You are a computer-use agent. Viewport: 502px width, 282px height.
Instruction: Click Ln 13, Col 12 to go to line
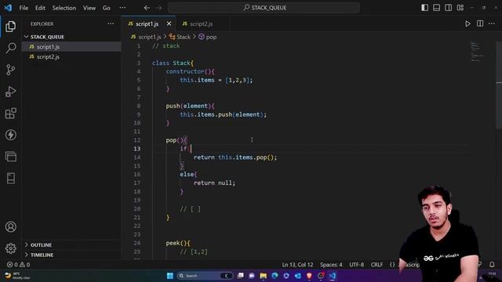click(x=297, y=265)
